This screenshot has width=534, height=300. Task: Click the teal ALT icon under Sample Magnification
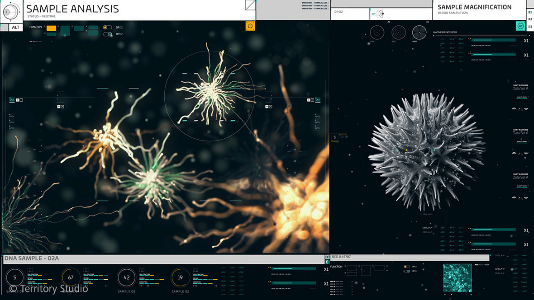(x=520, y=26)
